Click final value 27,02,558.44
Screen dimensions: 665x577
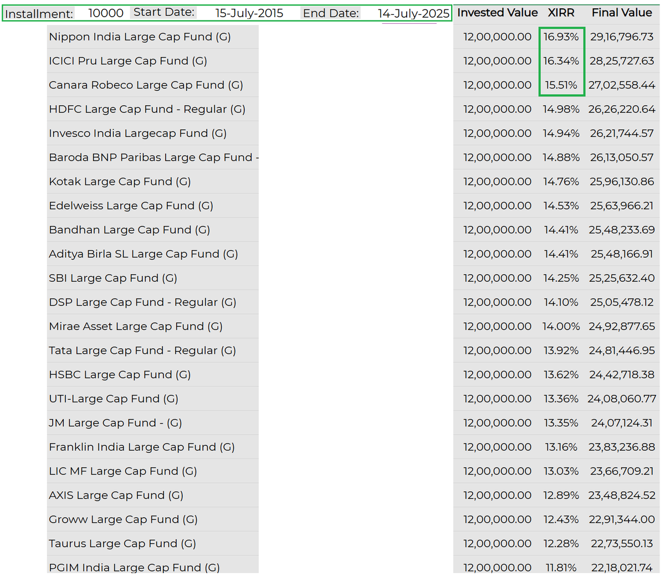(622, 85)
